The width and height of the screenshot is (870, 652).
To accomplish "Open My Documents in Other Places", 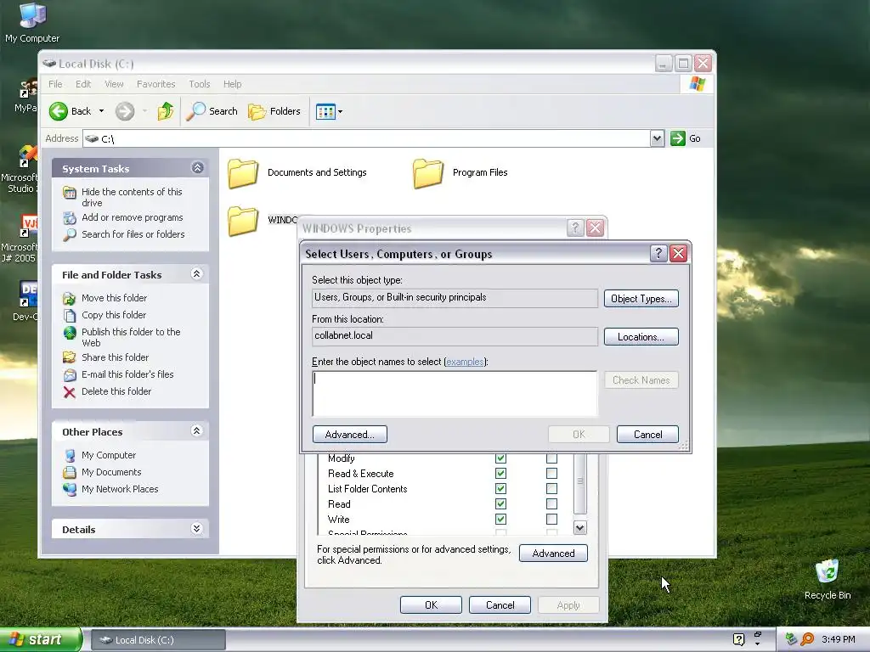I will tap(111, 472).
